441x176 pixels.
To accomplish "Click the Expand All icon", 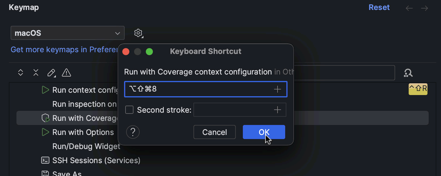I will (x=21, y=72).
